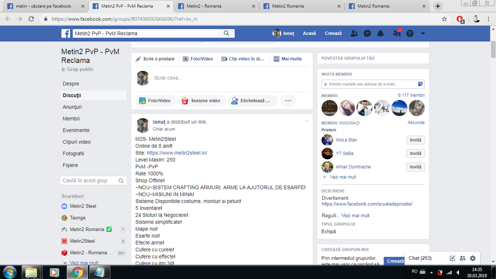Click Ascunde to hide suggested members
This screenshot has width=496, height=279.
tap(416, 123)
